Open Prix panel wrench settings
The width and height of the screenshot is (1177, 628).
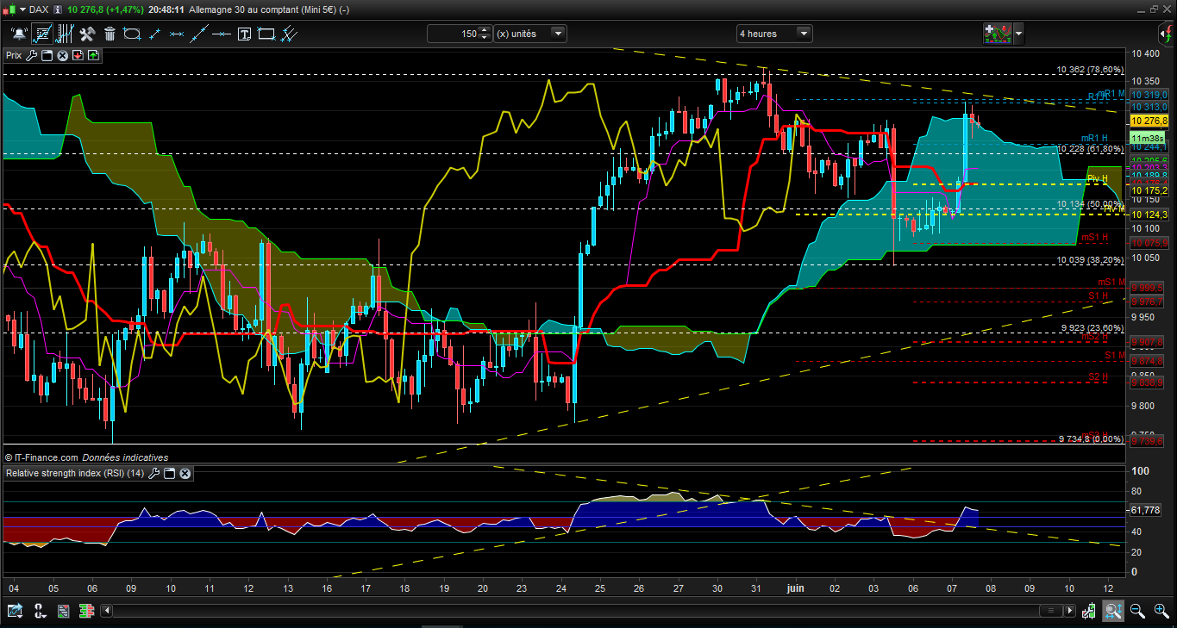pyautogui.click(x=32, y=55)
